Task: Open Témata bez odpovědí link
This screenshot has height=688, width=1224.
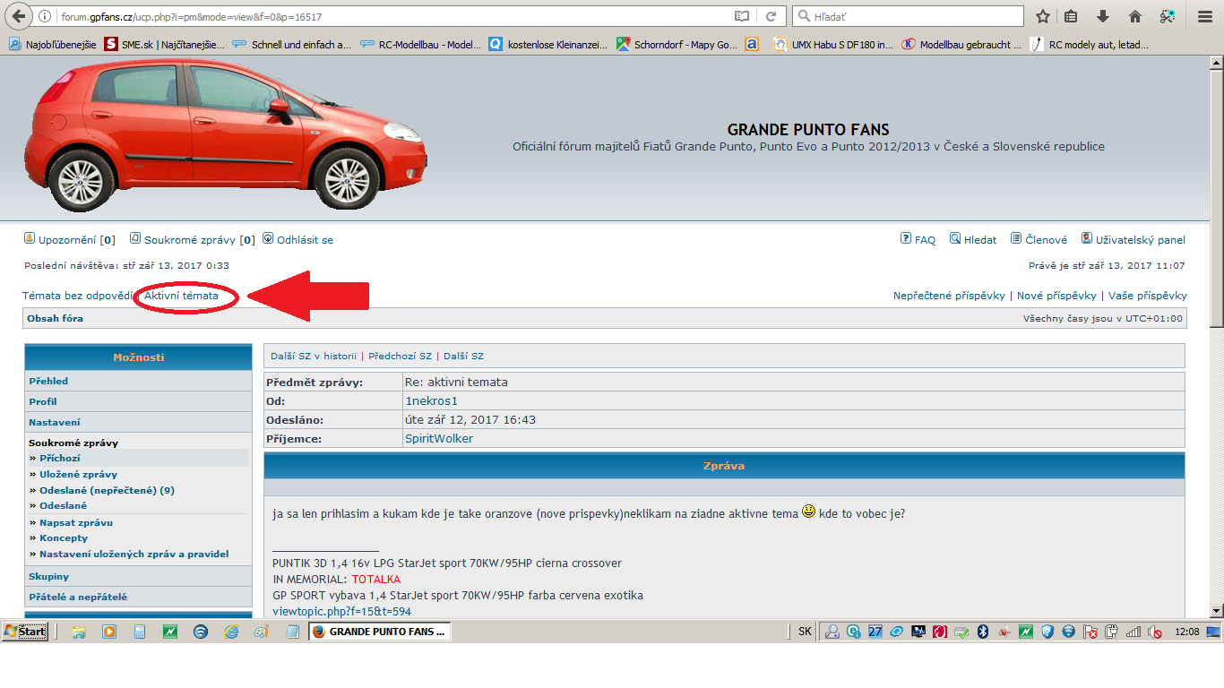Action: (78, 296)
